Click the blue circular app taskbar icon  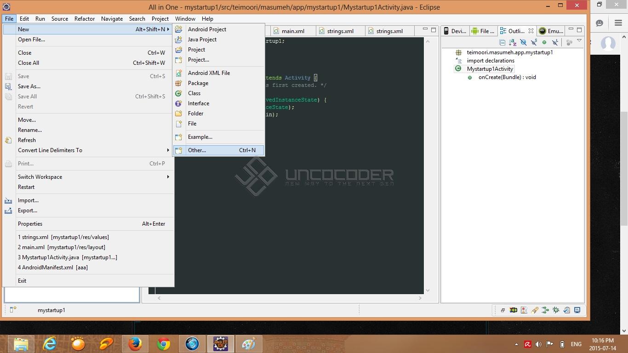pos(192,344)
